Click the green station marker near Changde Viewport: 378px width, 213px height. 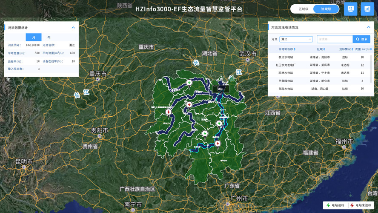(x=189, y=83)
